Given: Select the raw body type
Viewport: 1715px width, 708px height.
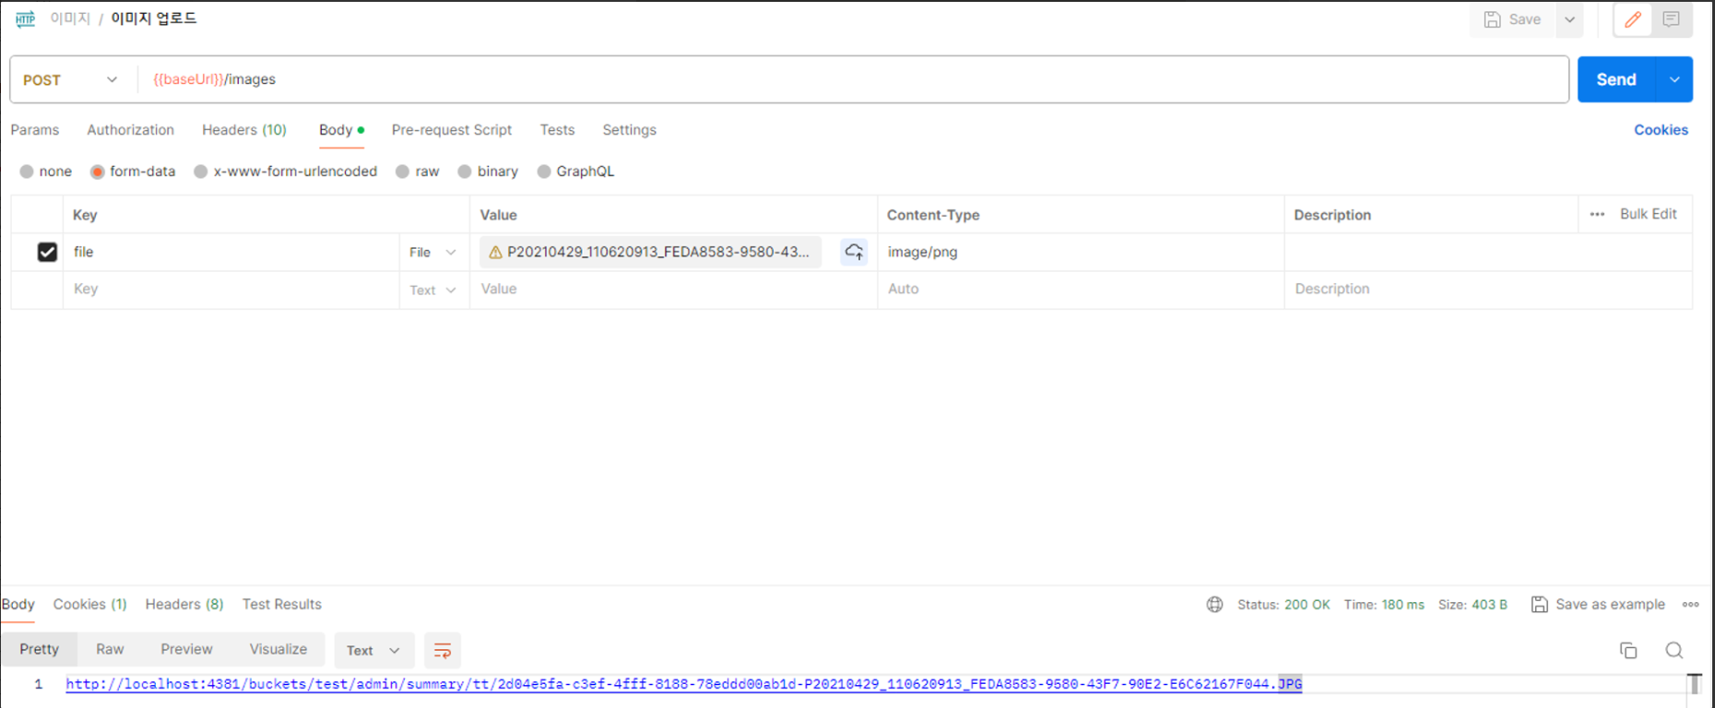Looking at the screenshot, I should [x=402, y=171].
